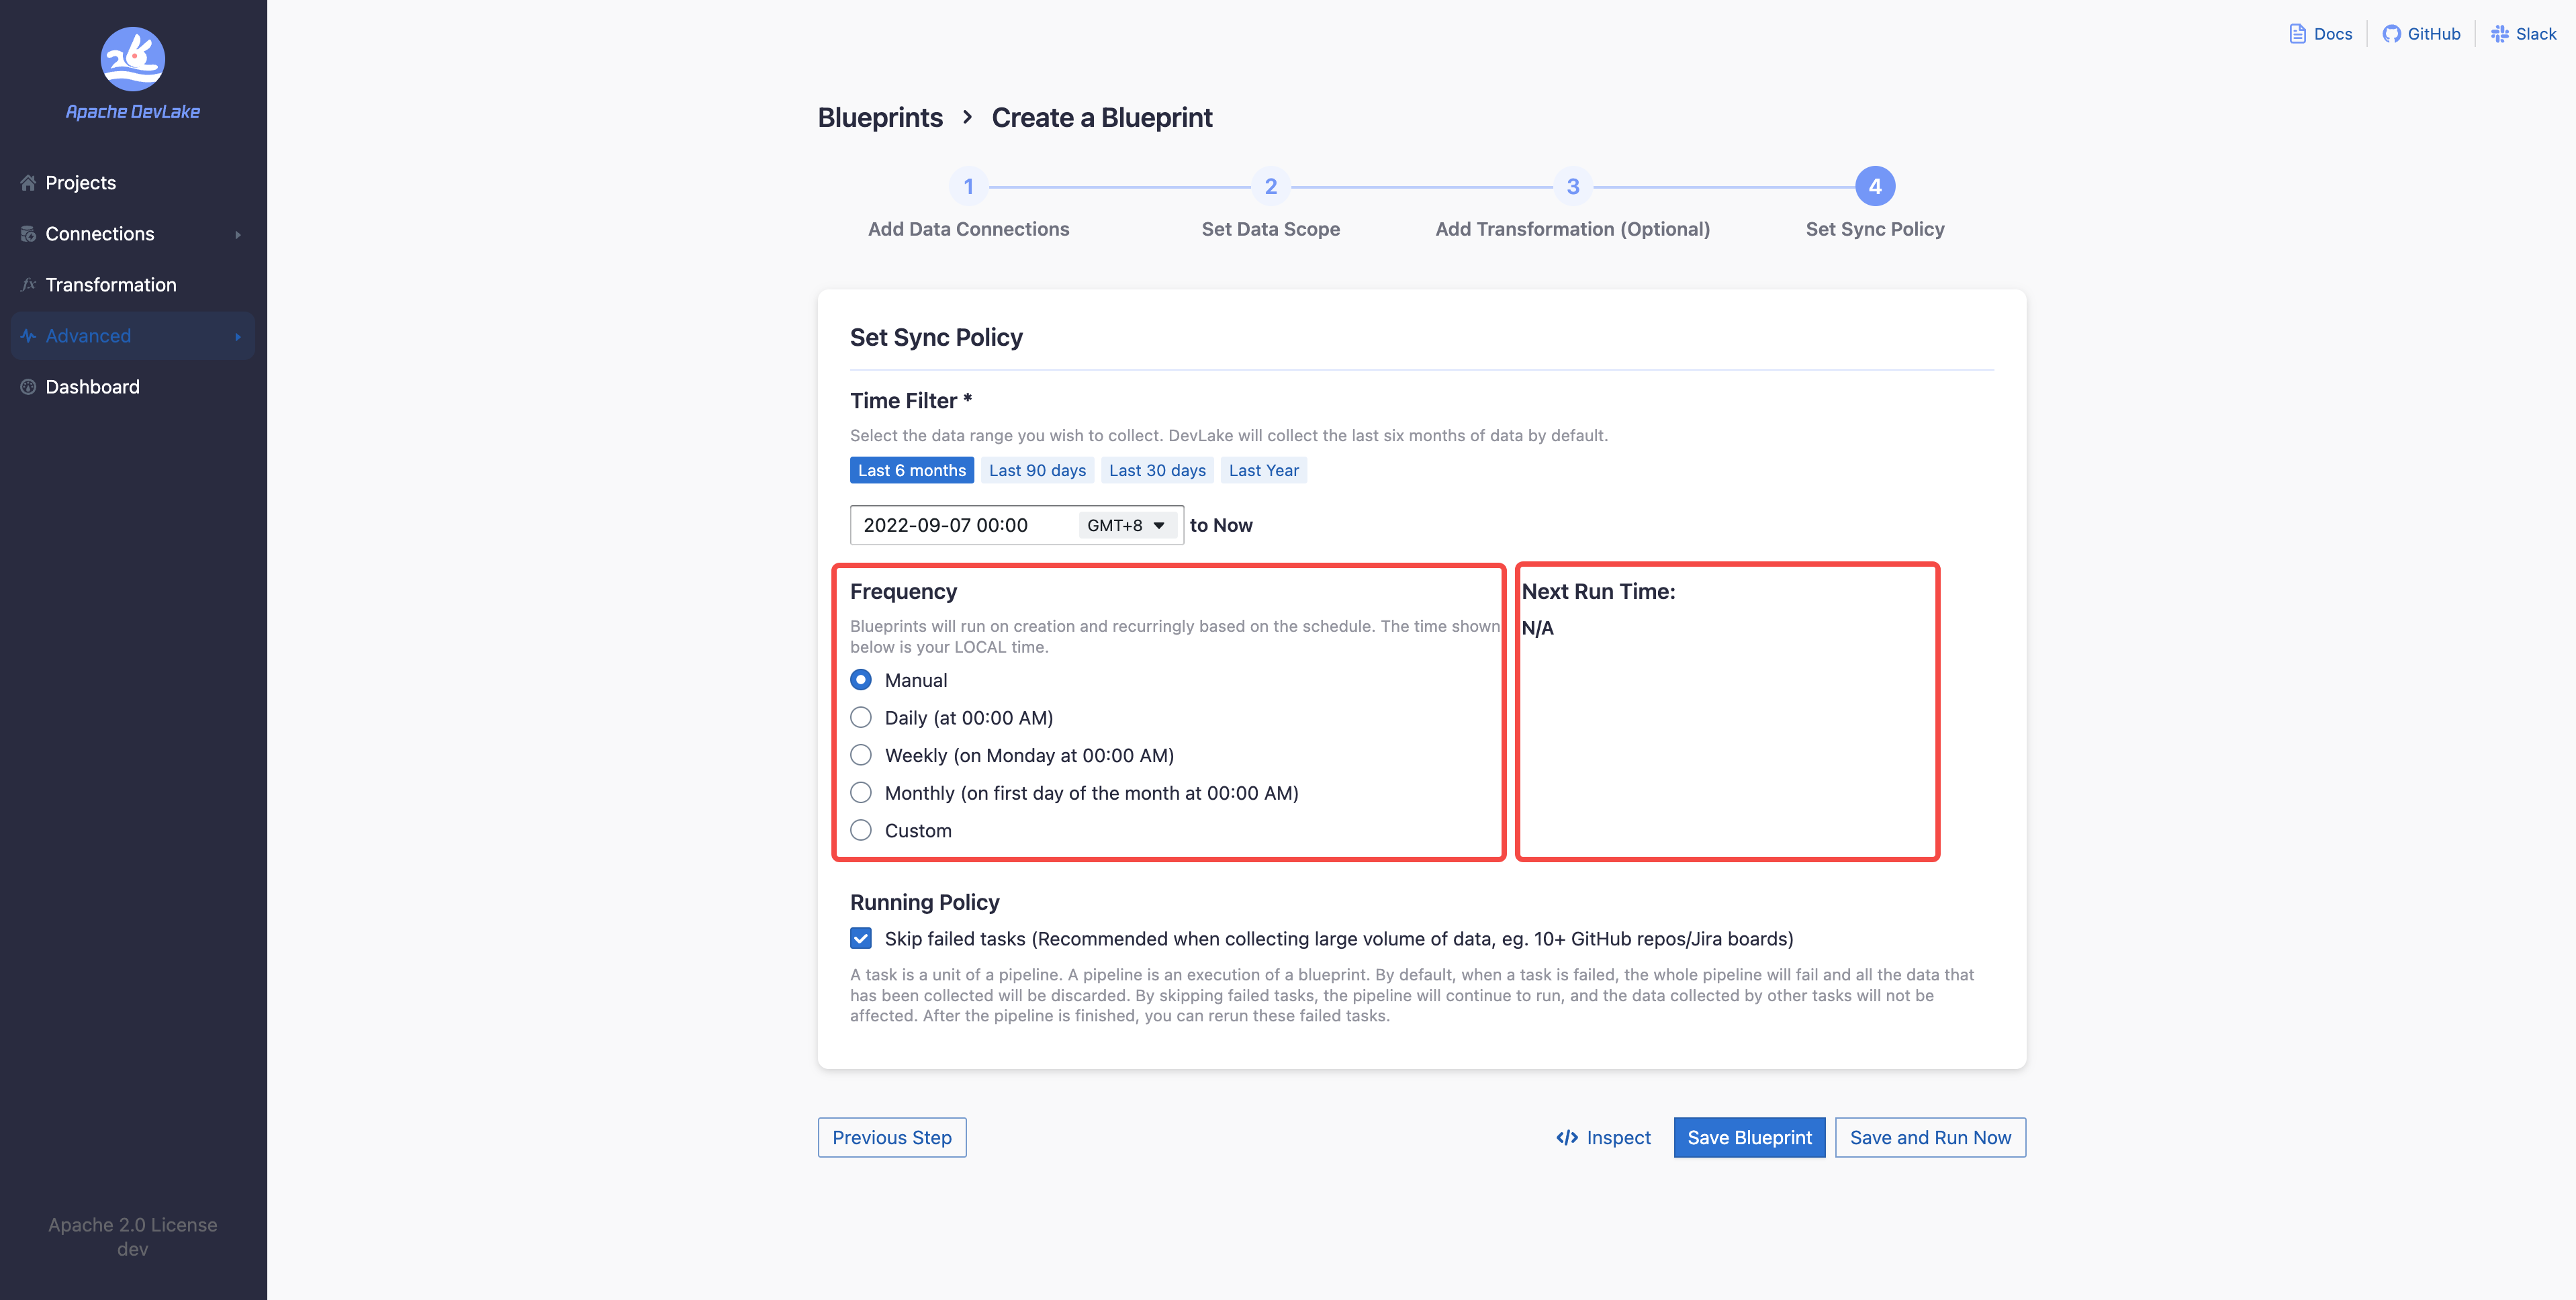The image size is (2576, 1300).
Task: Go to step 2 Set Data Scope
Action: [x=1271, y=186]
